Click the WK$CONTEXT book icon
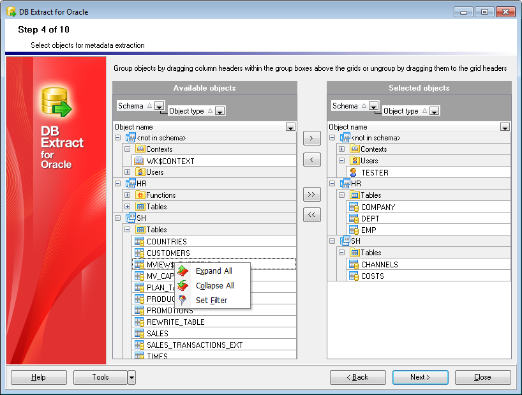 click(138, 161)
